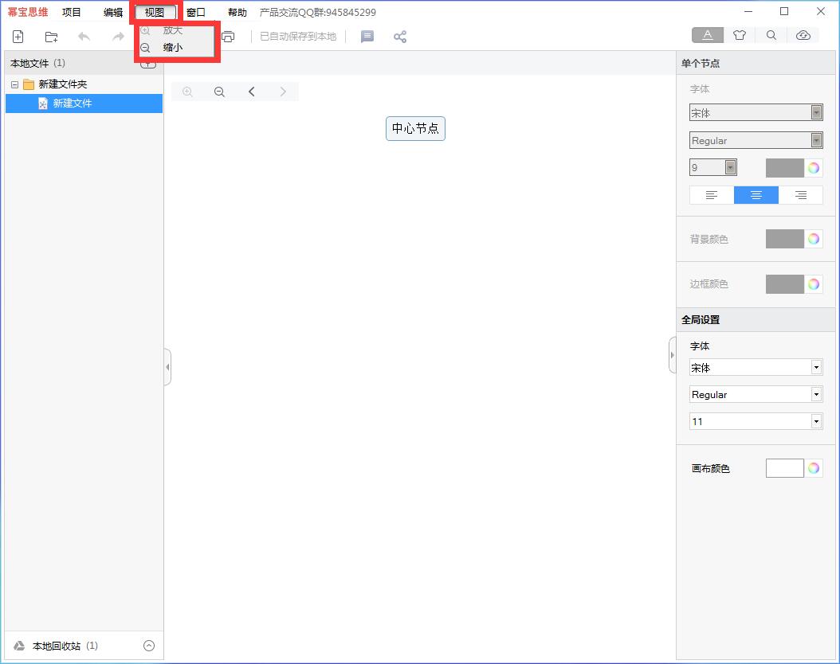840x664 pixels.
Task: Click canvas zoom-out magnifier icon
Action: (219, 92)
